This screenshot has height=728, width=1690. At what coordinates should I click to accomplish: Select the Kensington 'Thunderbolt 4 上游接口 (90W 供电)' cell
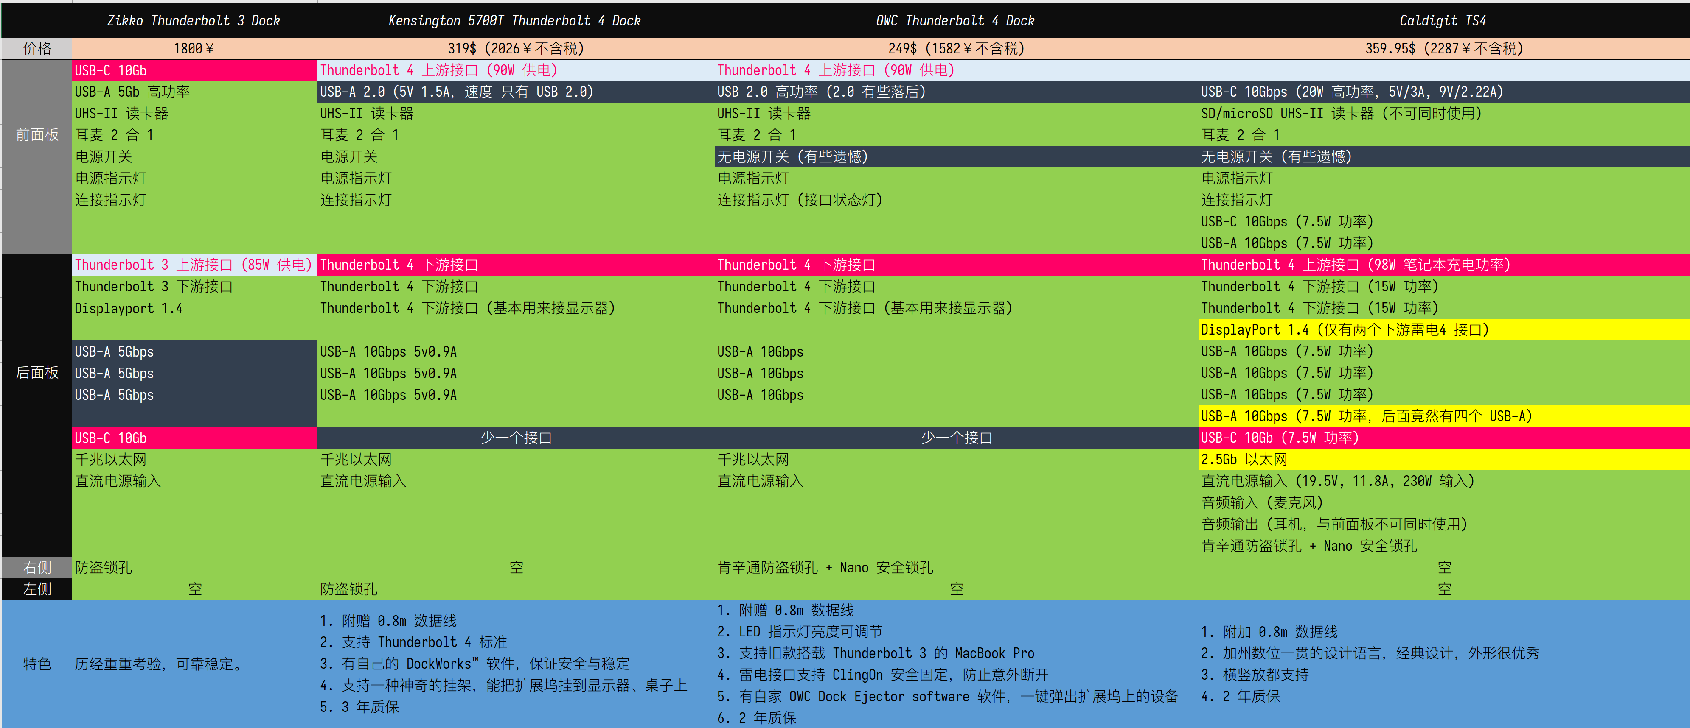(516, 70)
